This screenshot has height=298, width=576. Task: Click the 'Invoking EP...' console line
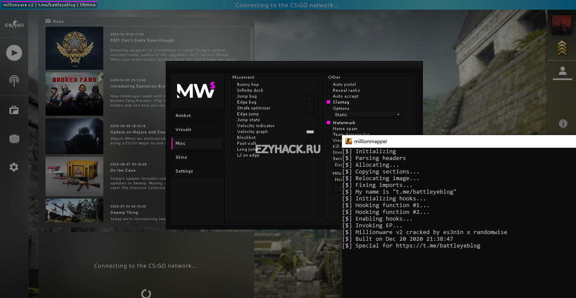tap(373, 226)
